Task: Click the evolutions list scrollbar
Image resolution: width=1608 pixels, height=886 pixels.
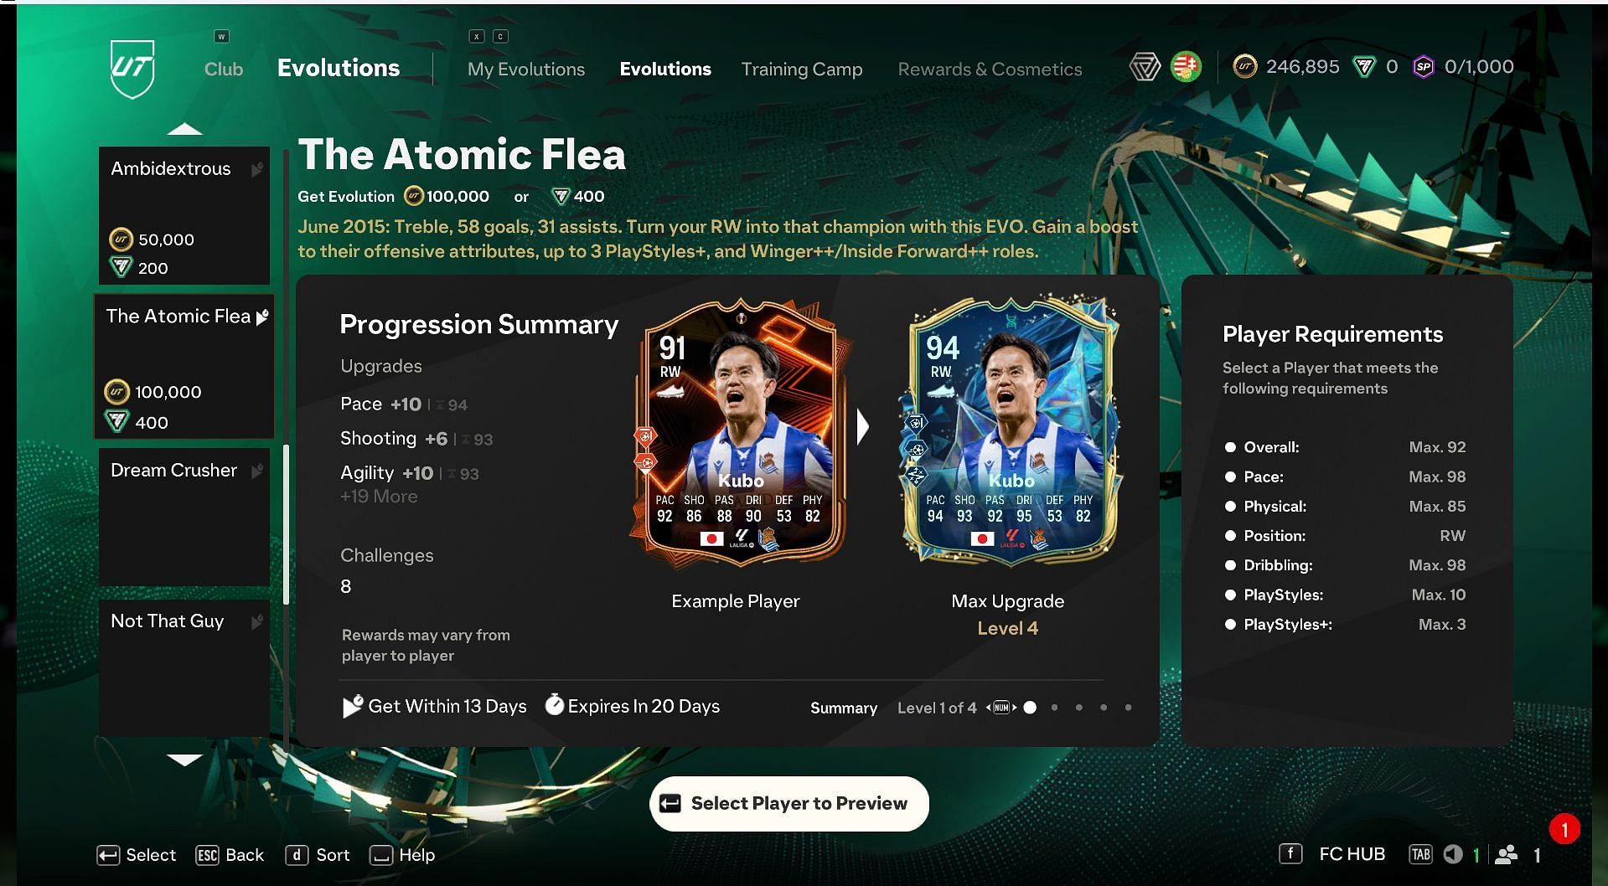Action: pos(287,524)
